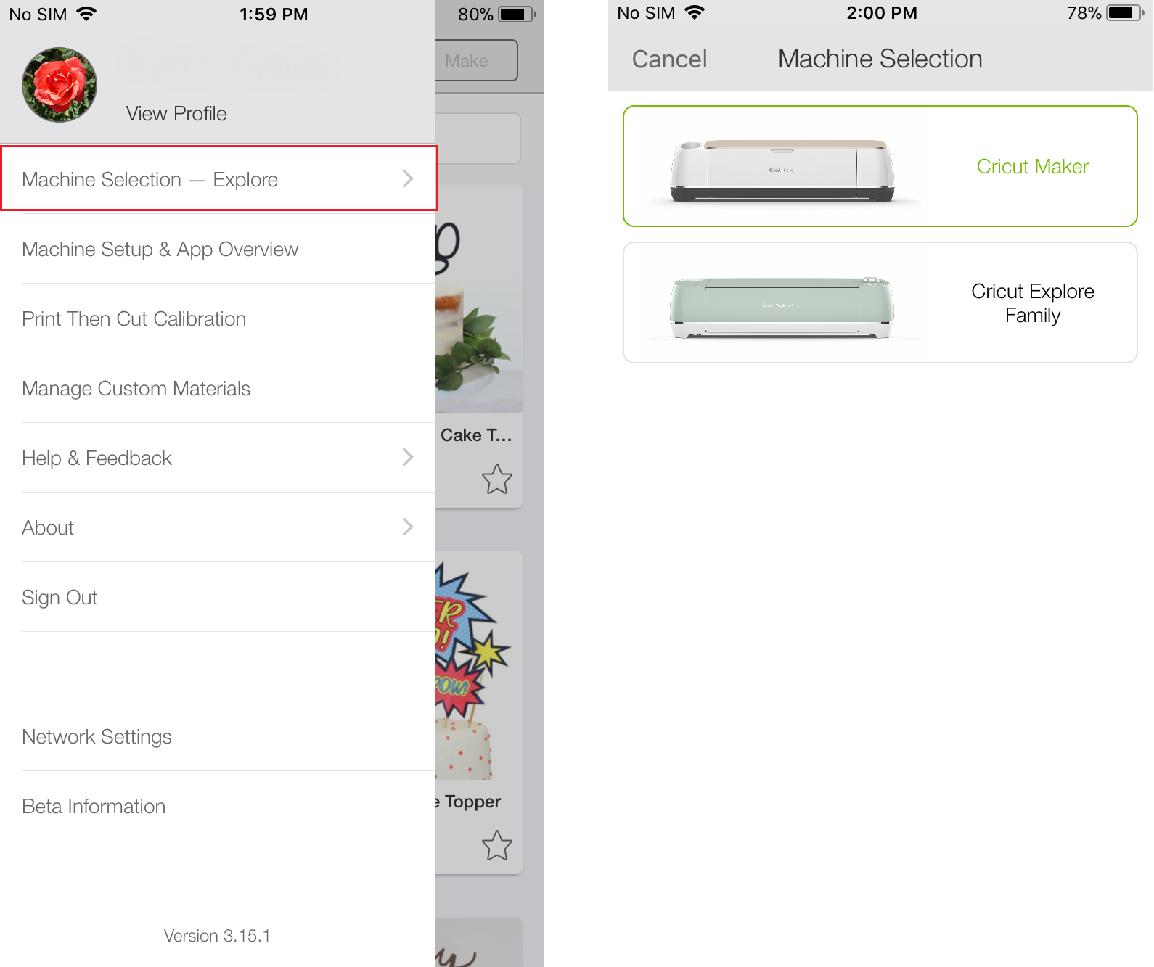The image size is (1154, 967).
Task: Expand the Machine Selection chevron arrow
Action: 408,178
